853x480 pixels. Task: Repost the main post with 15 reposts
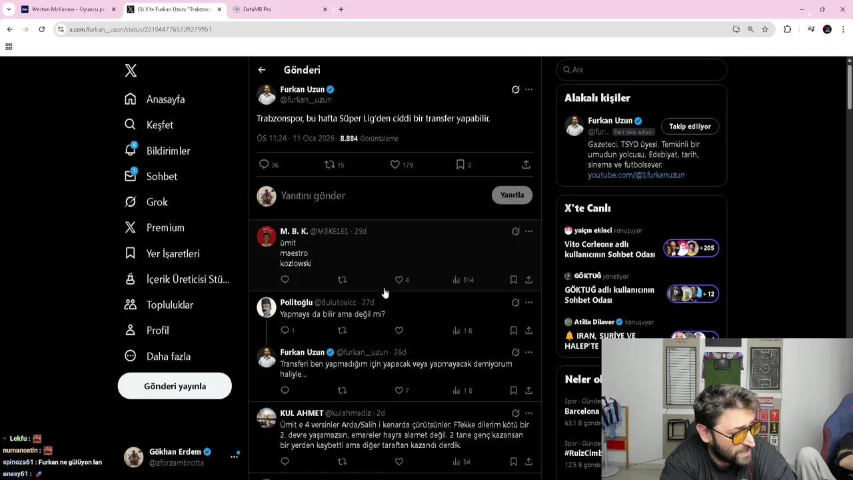click(x=335, y=165)
